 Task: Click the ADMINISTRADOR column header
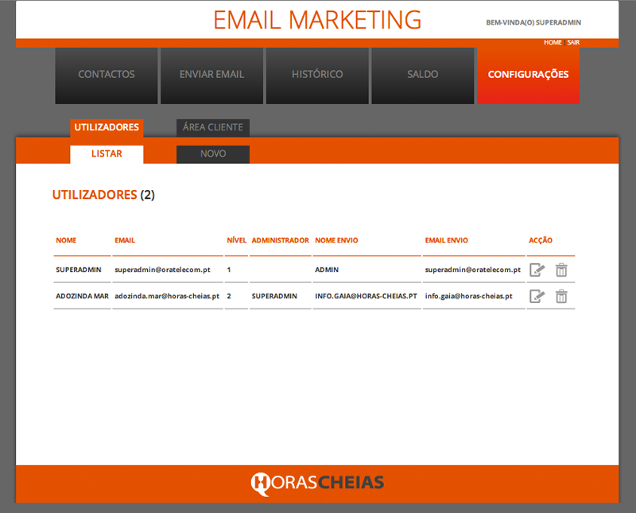[x=281, y=240]
